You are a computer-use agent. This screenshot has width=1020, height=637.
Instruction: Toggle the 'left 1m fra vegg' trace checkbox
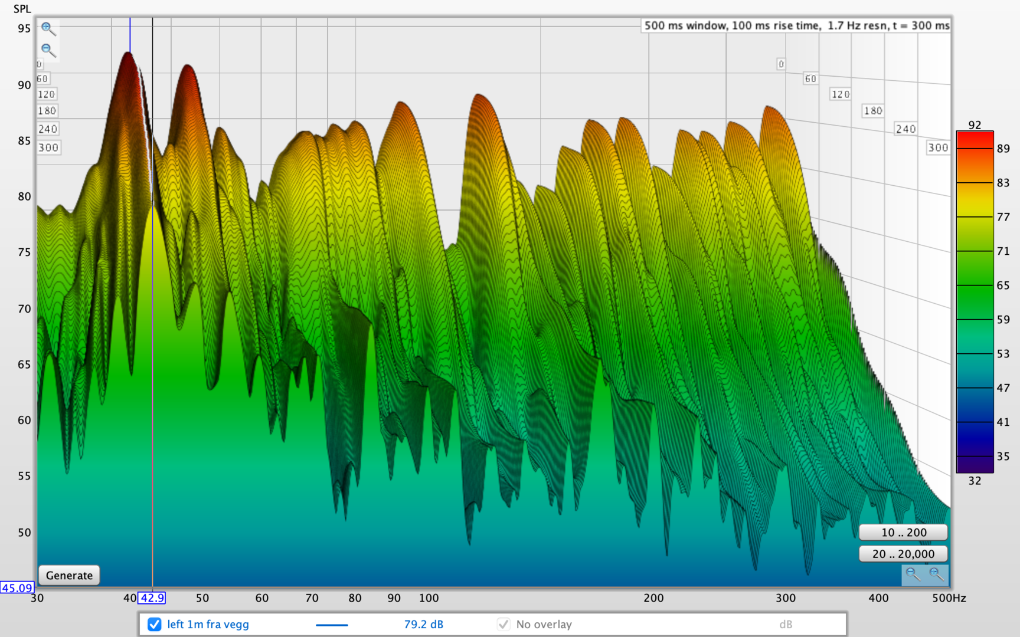(155, 624)
